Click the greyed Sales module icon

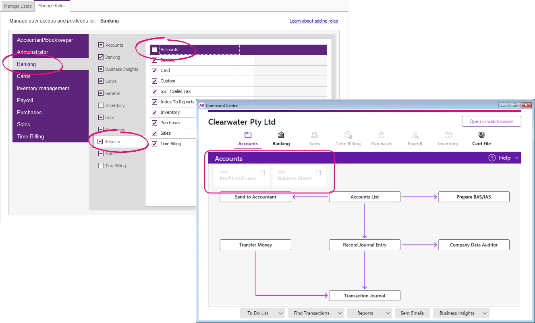(x=315, y=135)
